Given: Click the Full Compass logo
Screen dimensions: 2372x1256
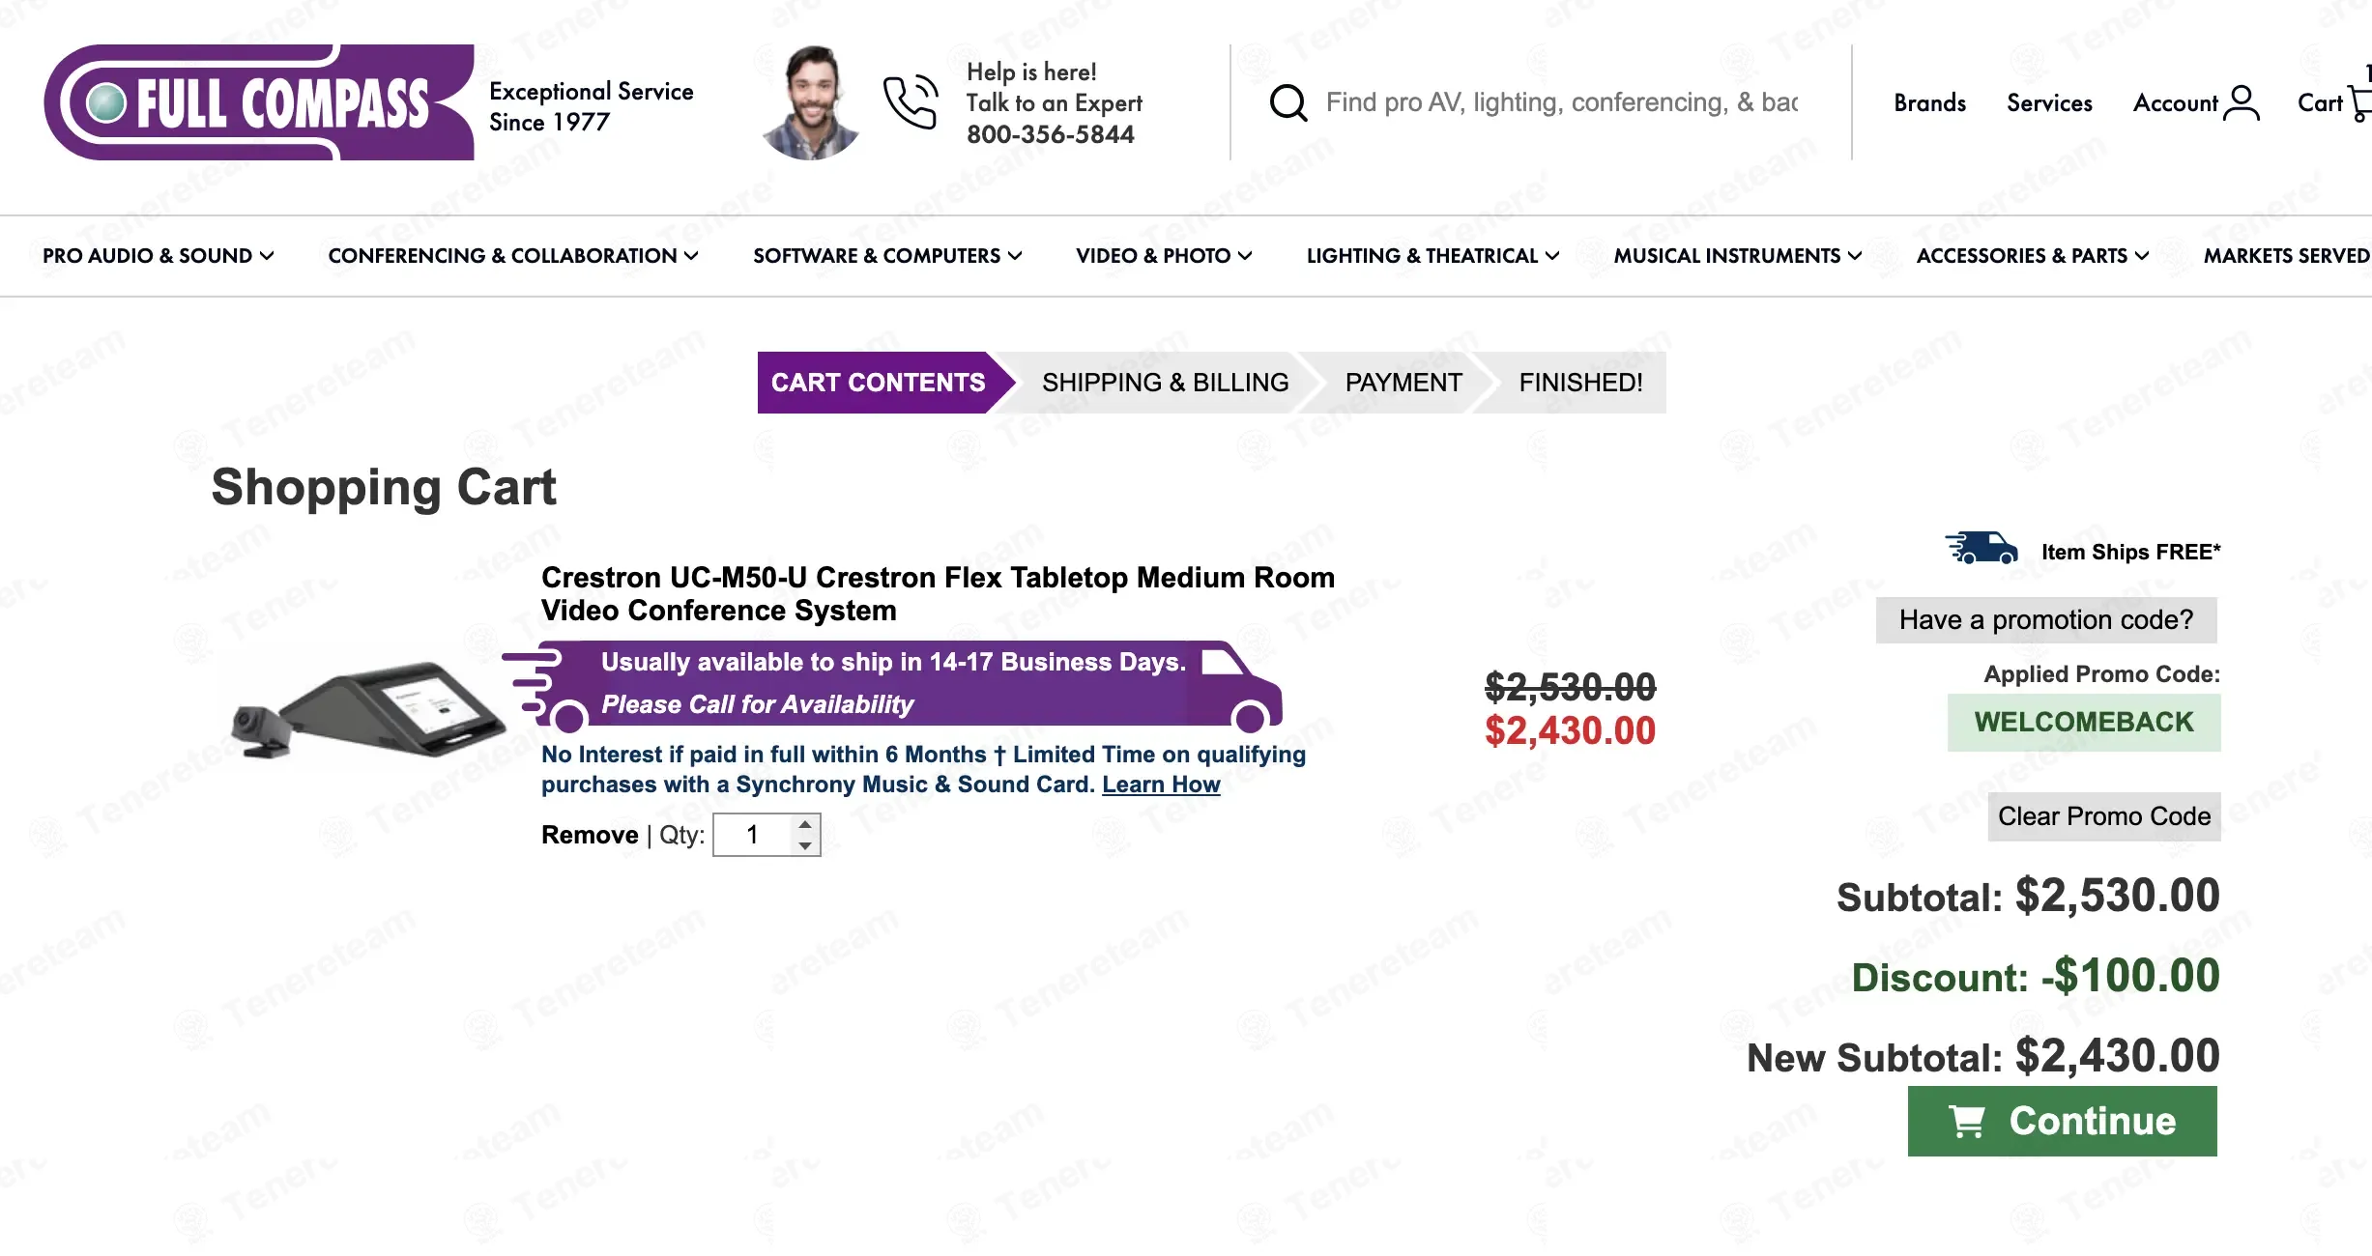Looking at the screenshot, I should (259, 102).
